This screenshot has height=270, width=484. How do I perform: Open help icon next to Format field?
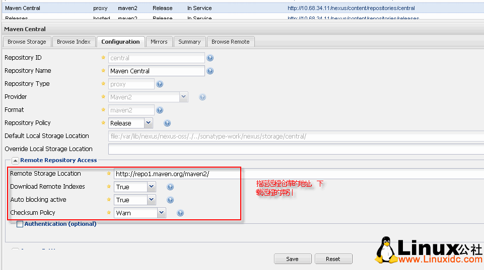[160, 110]
